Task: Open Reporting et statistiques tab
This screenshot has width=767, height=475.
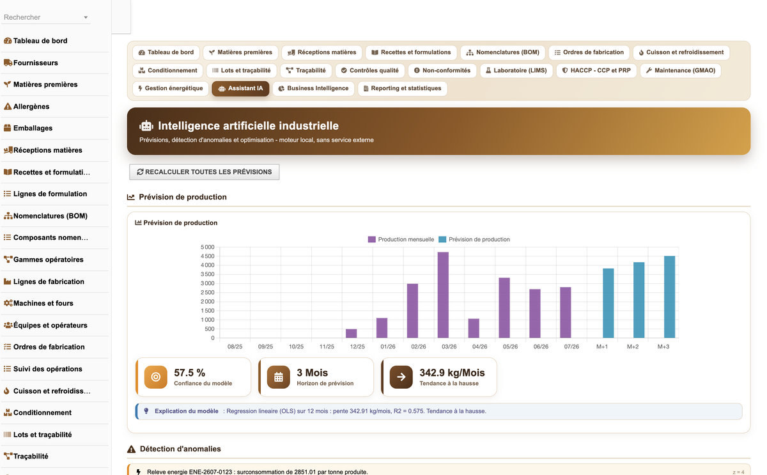Action: coord(402,88)
